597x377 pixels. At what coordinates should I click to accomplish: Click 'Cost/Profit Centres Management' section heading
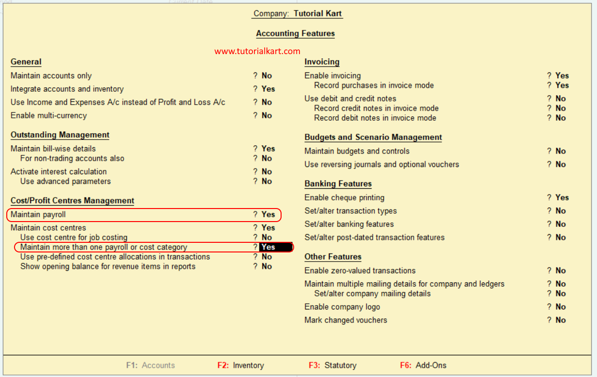coord(73,201)
